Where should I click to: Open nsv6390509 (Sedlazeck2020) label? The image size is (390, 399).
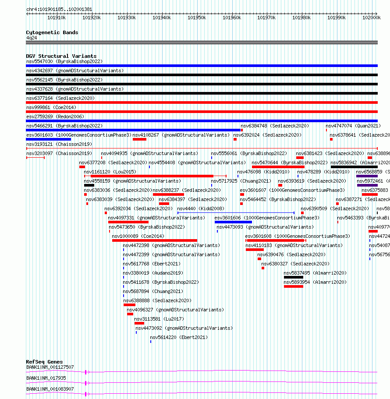pyautogui.click(x=335, y=208)
